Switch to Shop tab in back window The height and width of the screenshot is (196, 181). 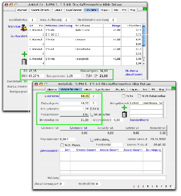133,10
